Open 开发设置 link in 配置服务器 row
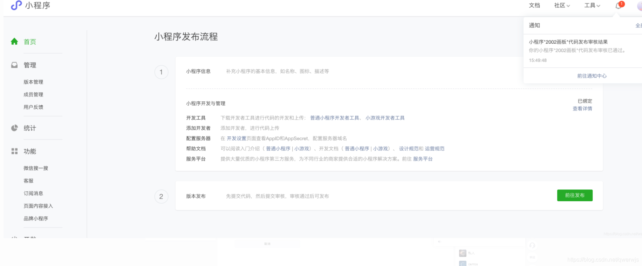This screenshot has height=266, width=642. click(237, 138)
